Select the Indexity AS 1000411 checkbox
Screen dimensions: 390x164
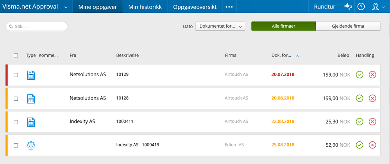click(16, 122)
